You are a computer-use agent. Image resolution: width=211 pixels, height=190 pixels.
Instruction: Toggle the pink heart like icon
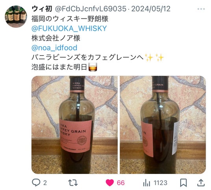(110, 183)
